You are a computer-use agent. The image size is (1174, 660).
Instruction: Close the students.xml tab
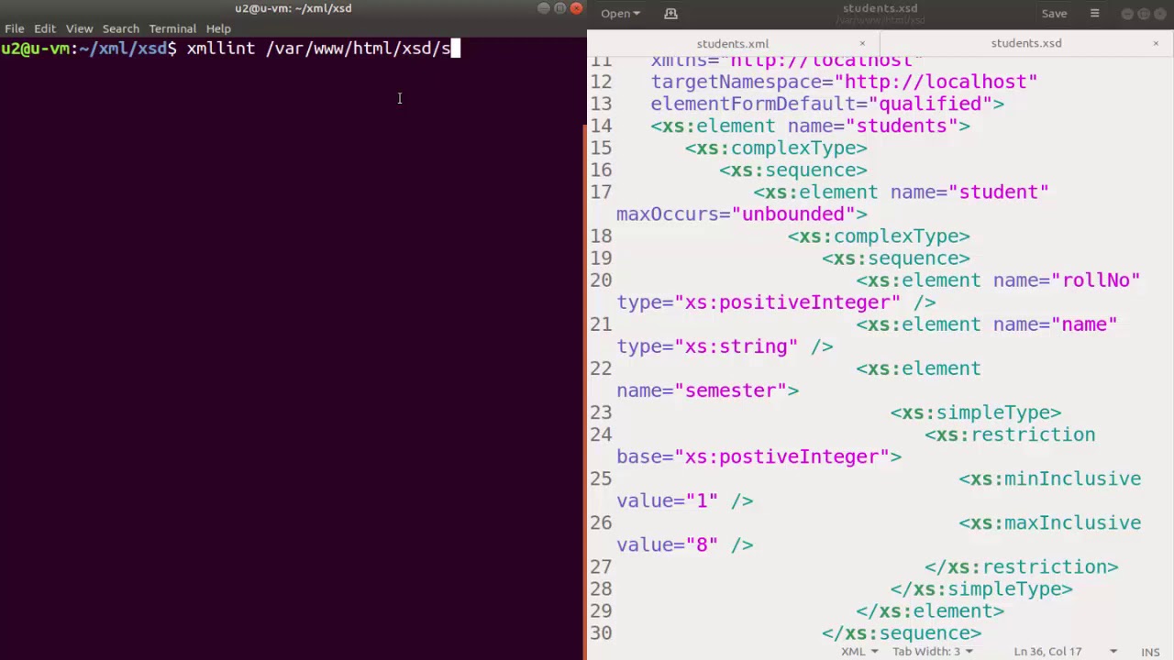[x=862, y=43]
